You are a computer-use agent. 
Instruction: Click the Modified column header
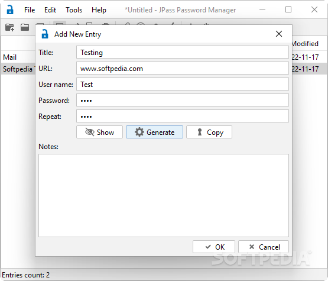[x=305, y=44]
